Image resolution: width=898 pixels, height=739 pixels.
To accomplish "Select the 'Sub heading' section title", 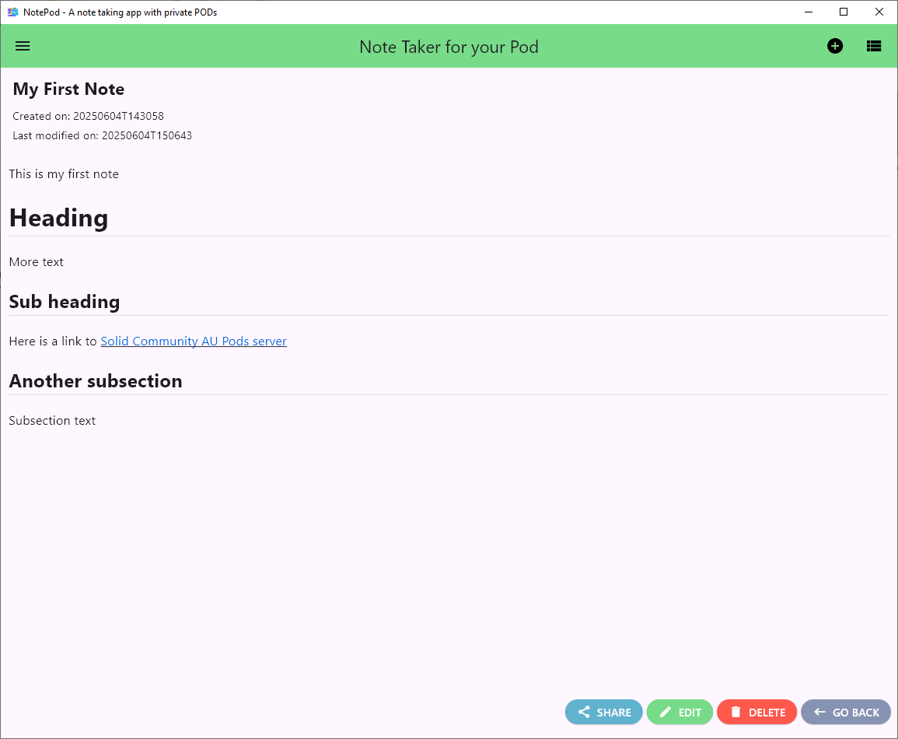I will click(65, 302).
